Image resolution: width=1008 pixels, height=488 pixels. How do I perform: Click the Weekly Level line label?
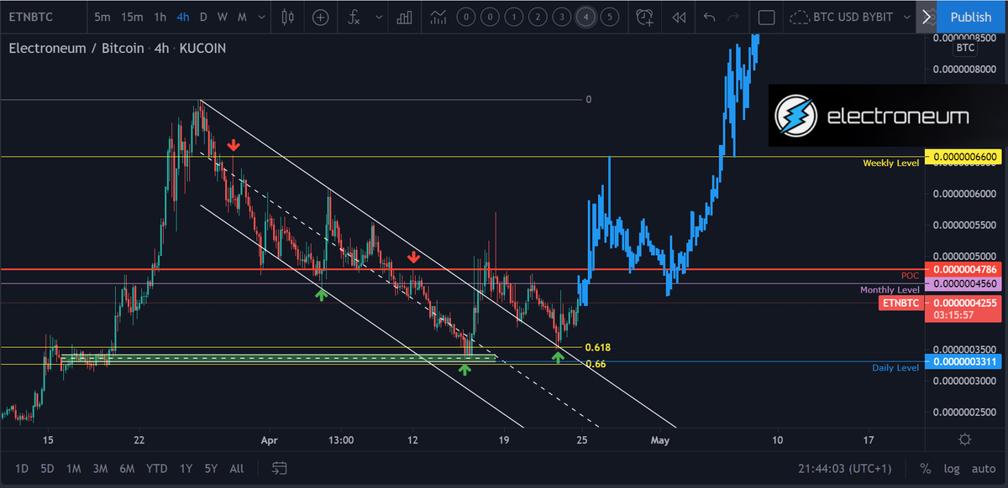click(x=890, y=163)
